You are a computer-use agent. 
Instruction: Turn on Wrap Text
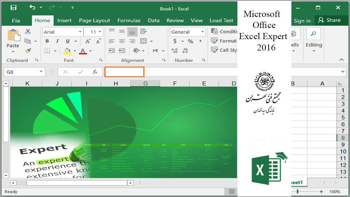(143, 32)
